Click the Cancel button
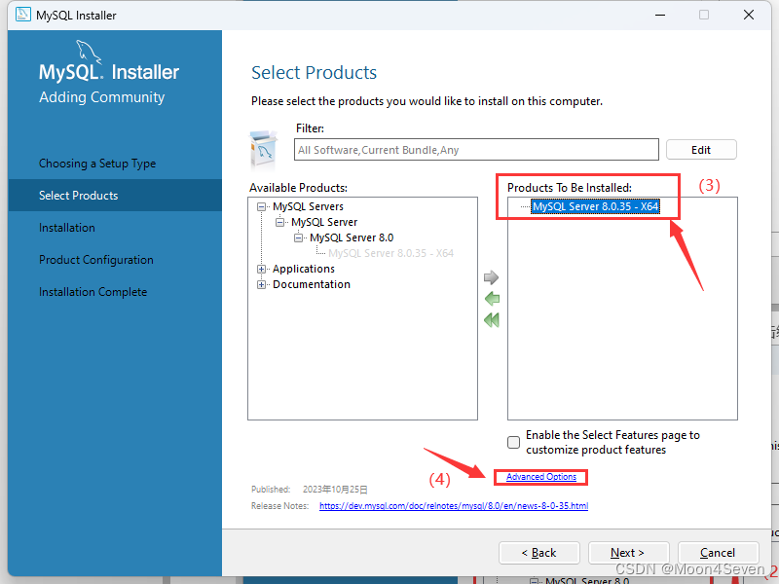 (x=718, y=552)
